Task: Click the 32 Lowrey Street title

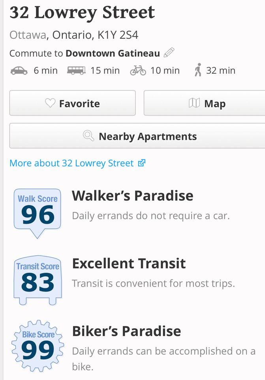Action: click(82, 13)
